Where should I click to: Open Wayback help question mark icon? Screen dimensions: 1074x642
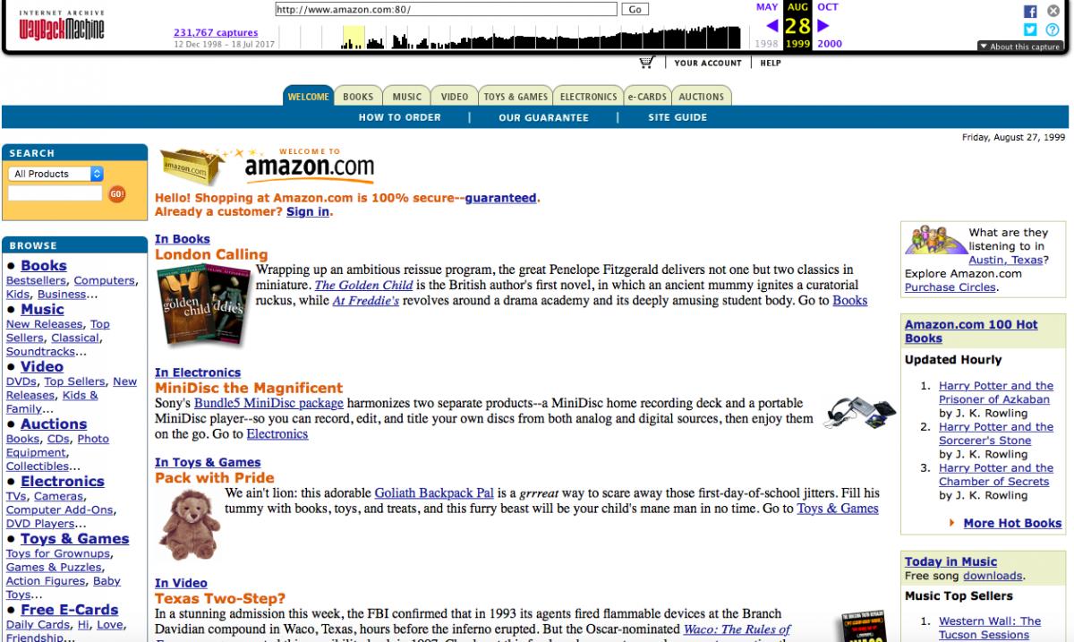(x=1053, y=29)
